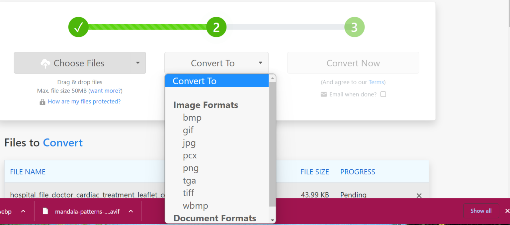Click the Convert Now button
The image size is (510, 225).
pos(353,63)
